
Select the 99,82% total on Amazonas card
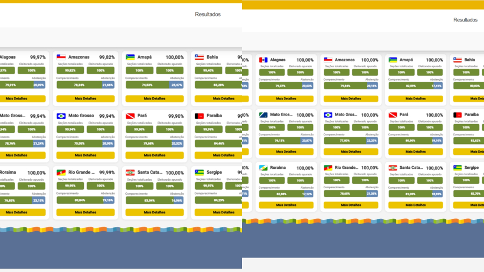pos(107,58)
